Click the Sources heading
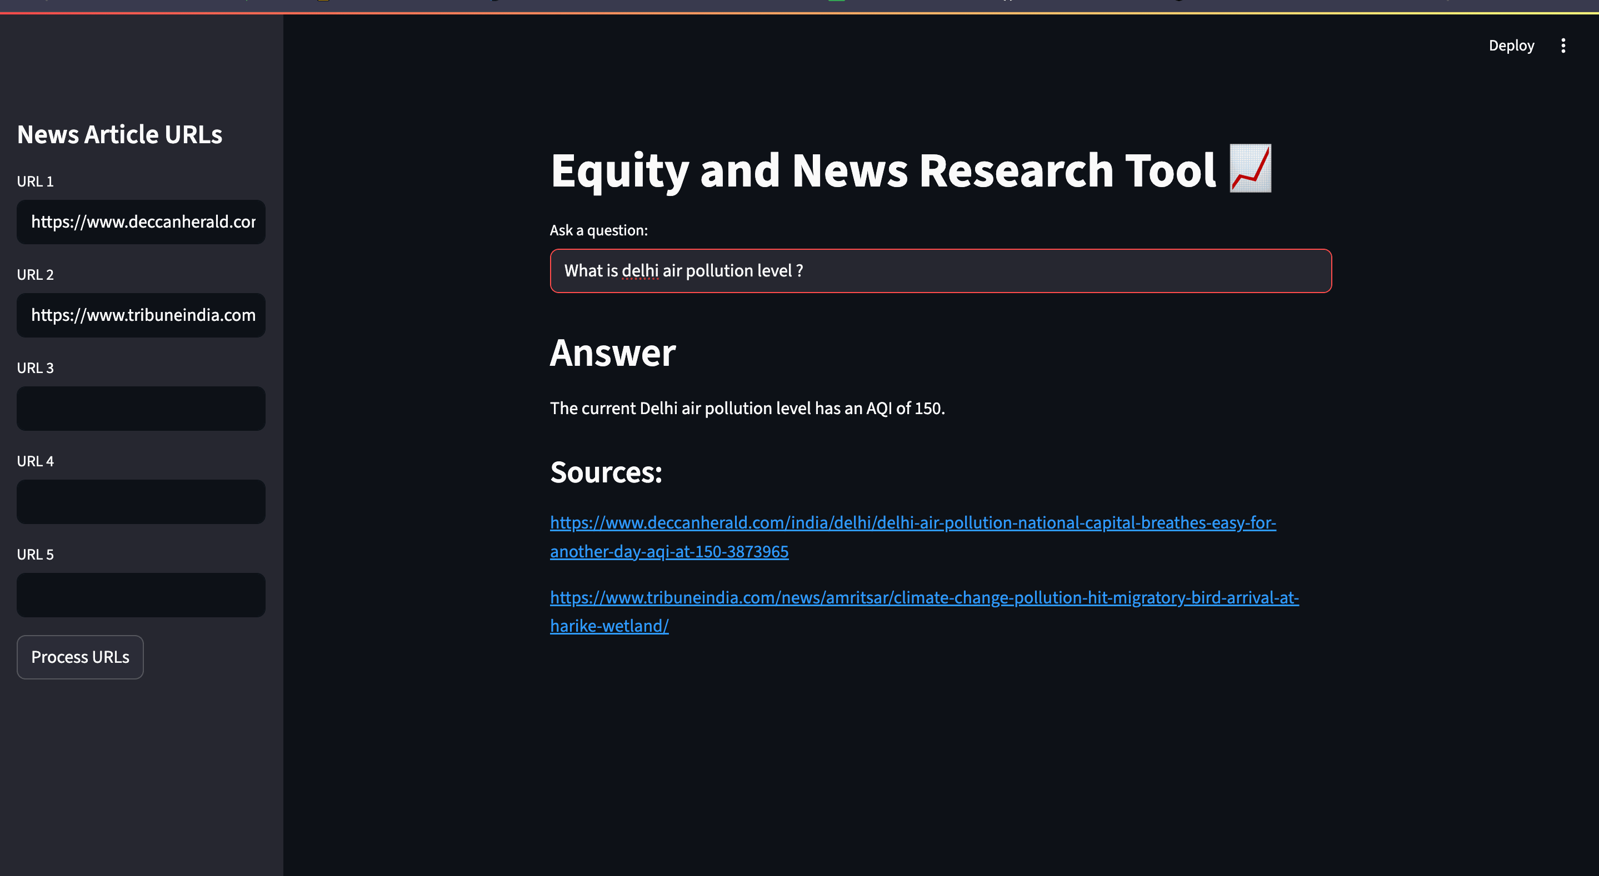The width and height of the screenshot is (1599, 876). (606, 472)
